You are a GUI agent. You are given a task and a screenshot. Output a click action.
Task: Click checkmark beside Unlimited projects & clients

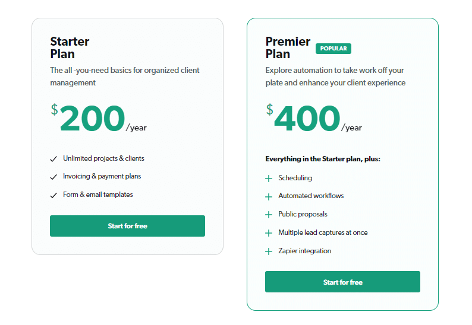(x=54, y=159)
